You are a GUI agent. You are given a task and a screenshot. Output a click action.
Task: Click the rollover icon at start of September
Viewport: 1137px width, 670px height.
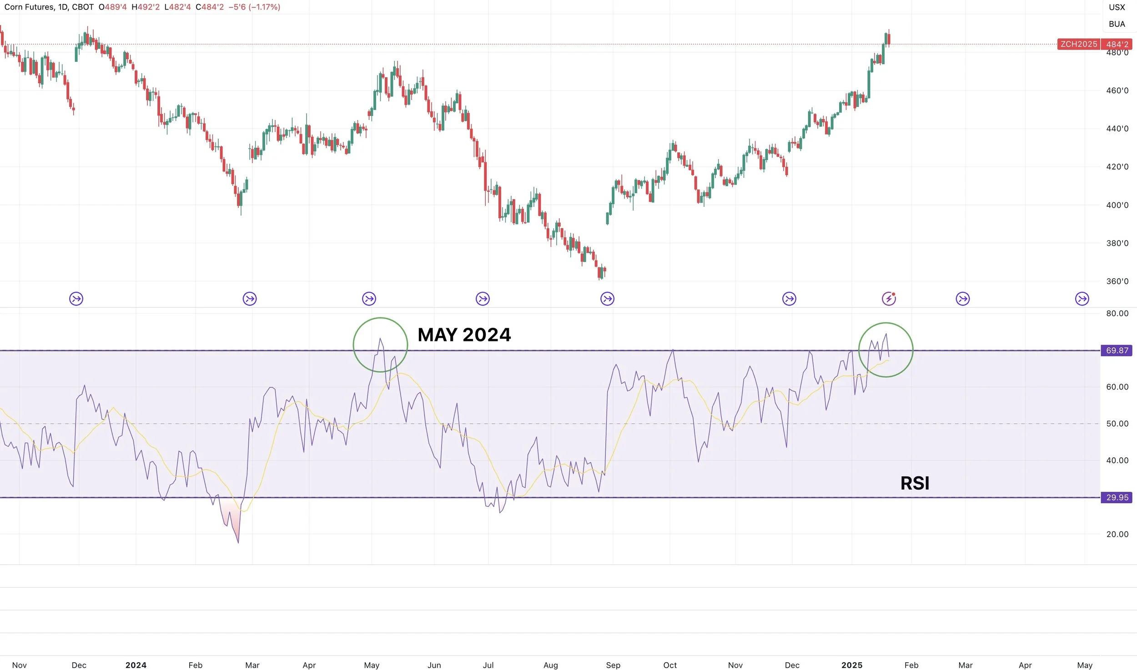pos(607,299)
